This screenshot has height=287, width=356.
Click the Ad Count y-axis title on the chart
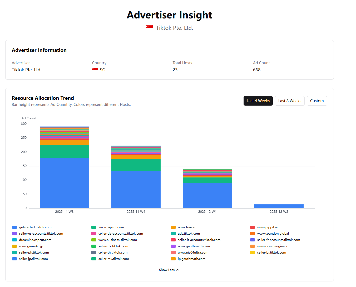[x=29, y=118]
